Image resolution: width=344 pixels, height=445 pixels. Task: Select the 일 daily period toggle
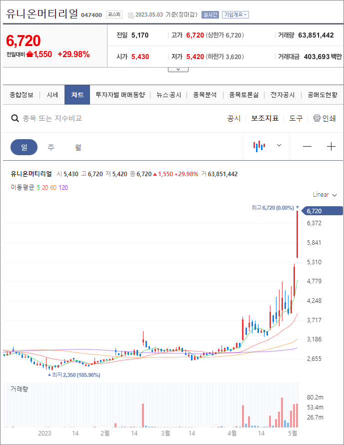24,147
